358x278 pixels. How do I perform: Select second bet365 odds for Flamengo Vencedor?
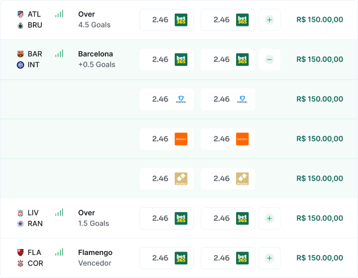click(x=228, y=258)
